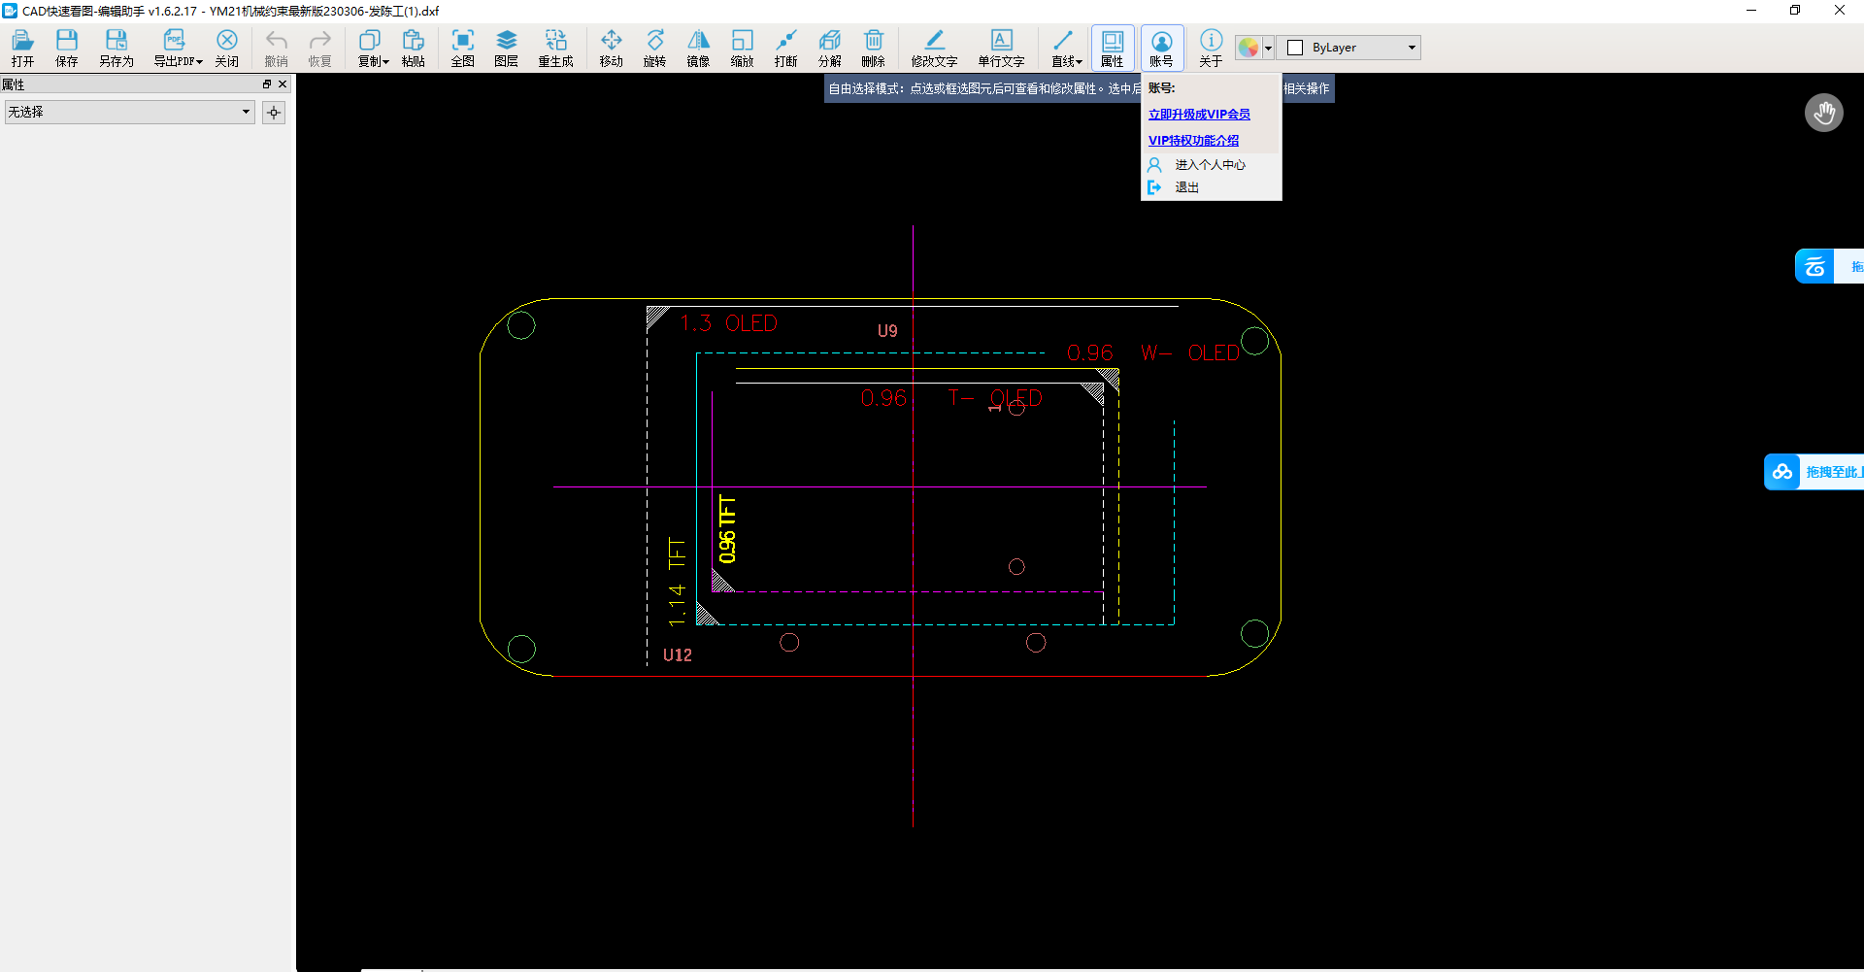Open the Layers (图层) tool

coord(506,47)
